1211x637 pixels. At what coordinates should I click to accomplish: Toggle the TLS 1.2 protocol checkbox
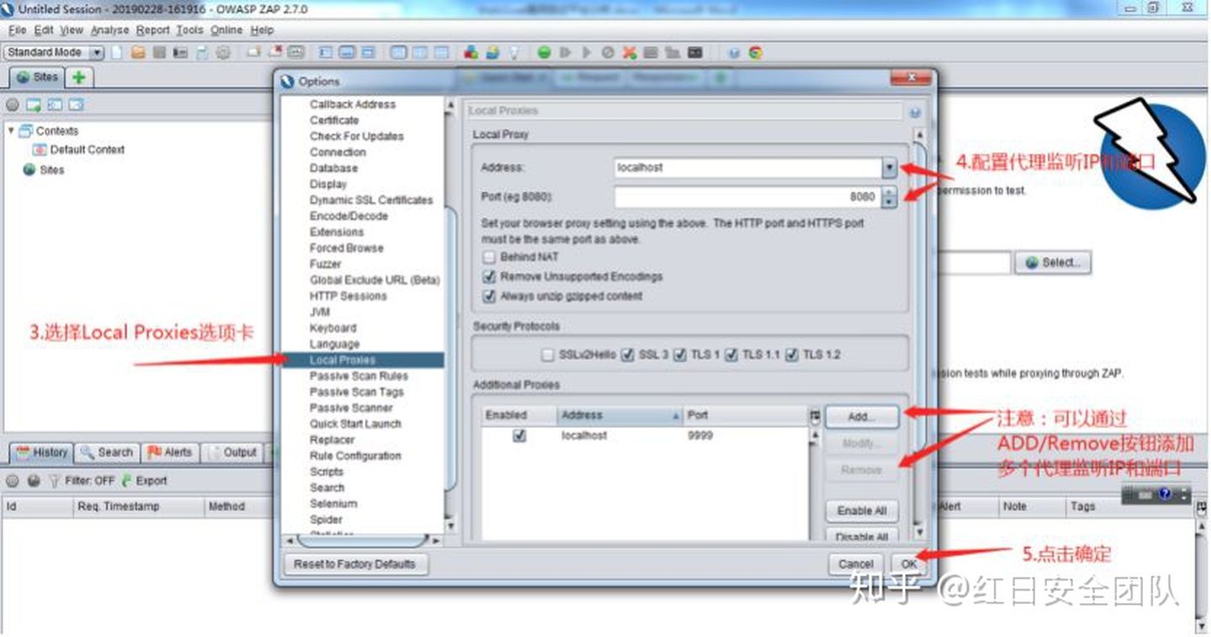[791, 355]
